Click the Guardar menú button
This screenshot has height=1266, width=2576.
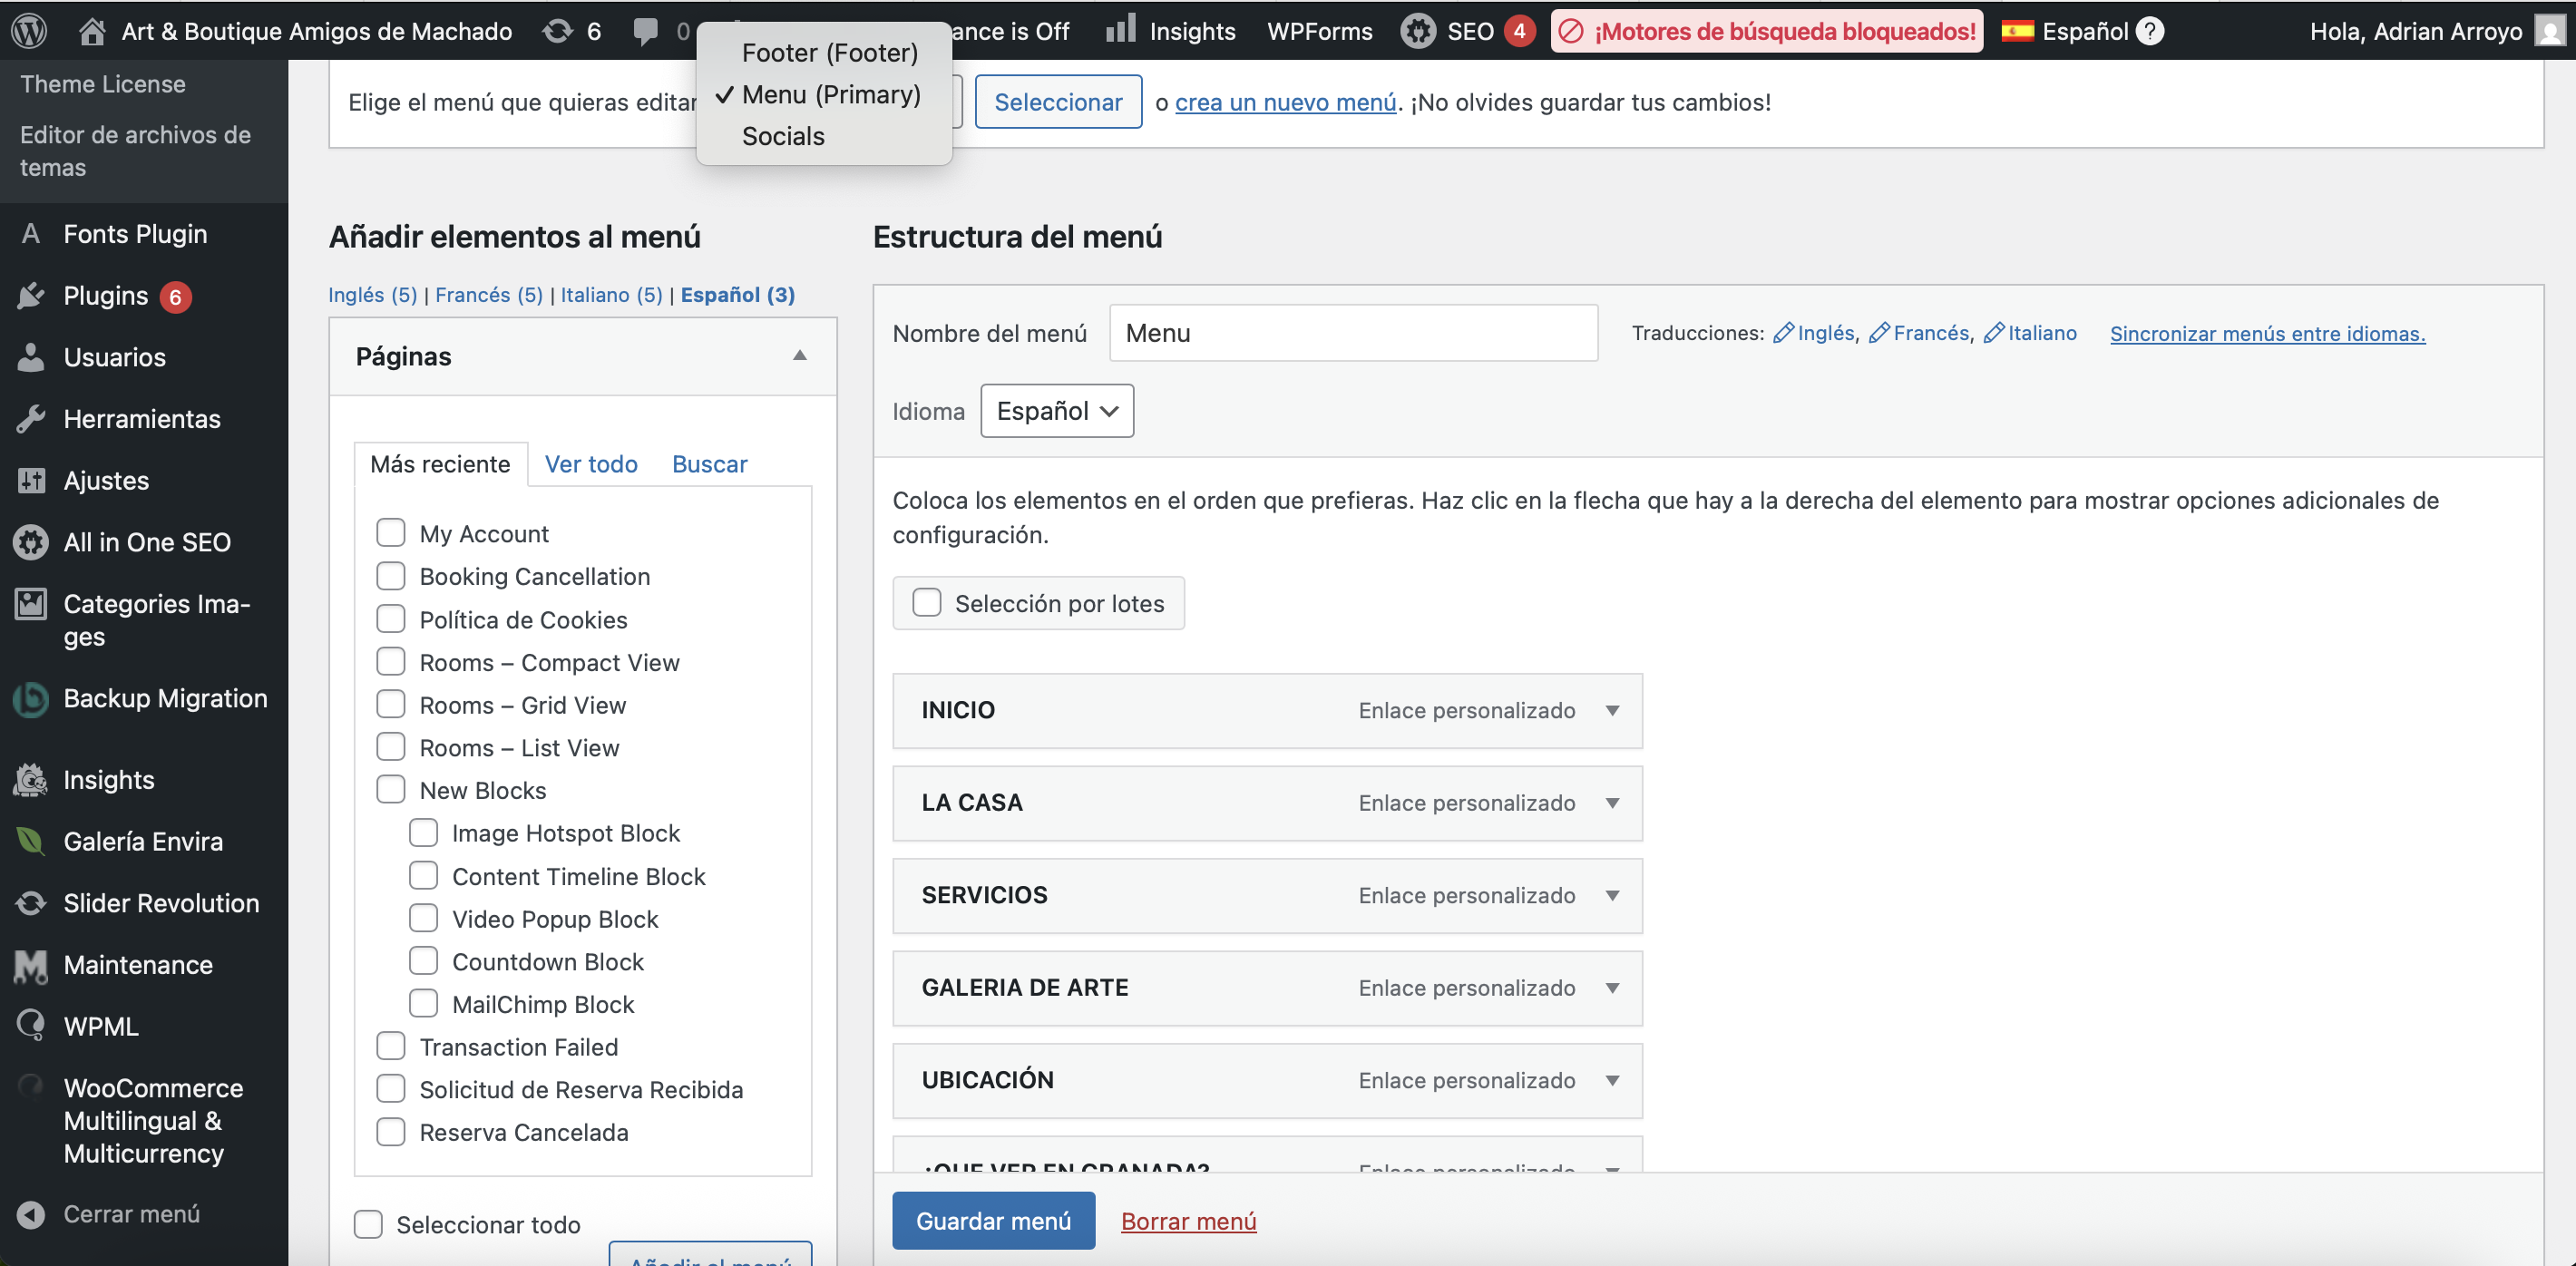[x=993, y=1221]
